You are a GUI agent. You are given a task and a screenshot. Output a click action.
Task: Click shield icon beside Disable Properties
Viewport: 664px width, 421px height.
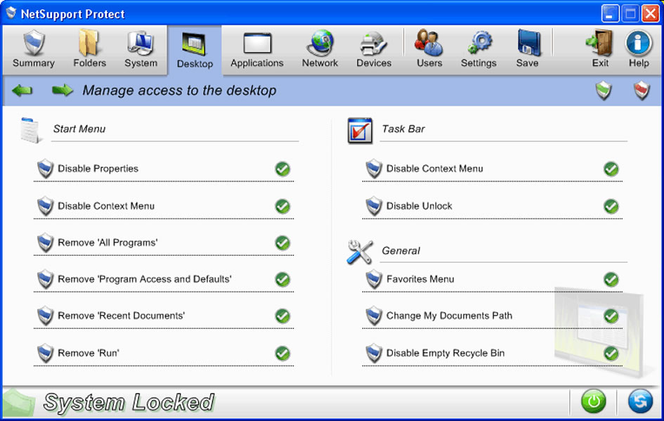[x=45, y=169]
